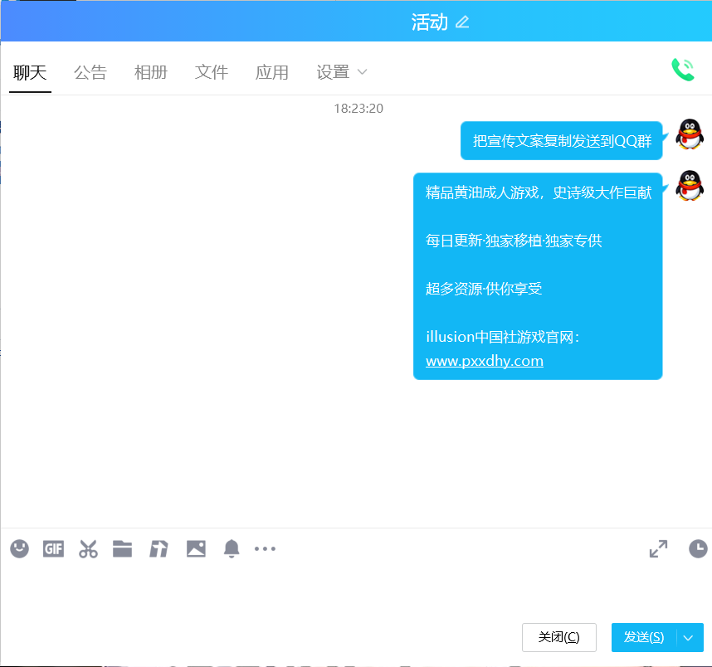Image resolution: width=712 pixels, height=667 pixels.
Task: Open more tools via the ellipsis icon
Action: click(265, 549)
